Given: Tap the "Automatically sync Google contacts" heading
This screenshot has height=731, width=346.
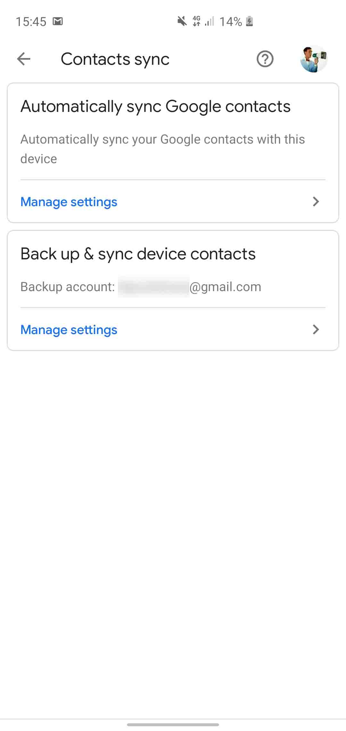Looking at the screenshot, I should [x=155, y=106].
